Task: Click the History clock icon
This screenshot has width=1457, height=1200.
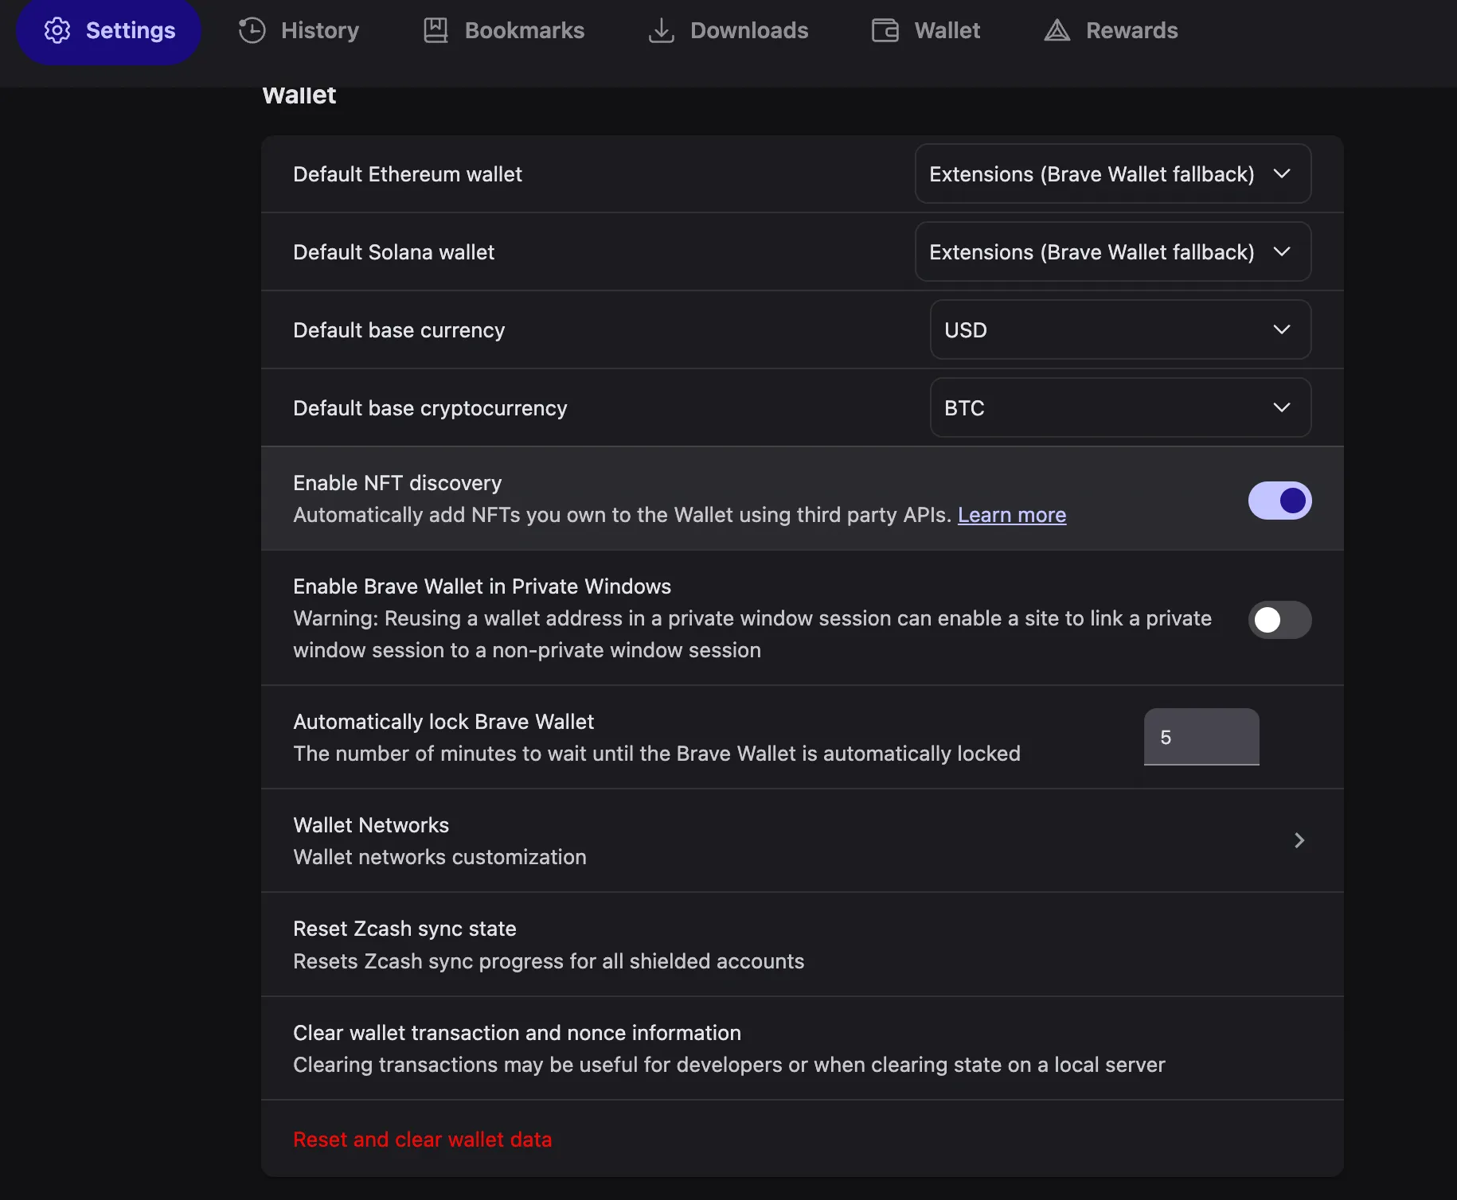Action: point(252,30)
